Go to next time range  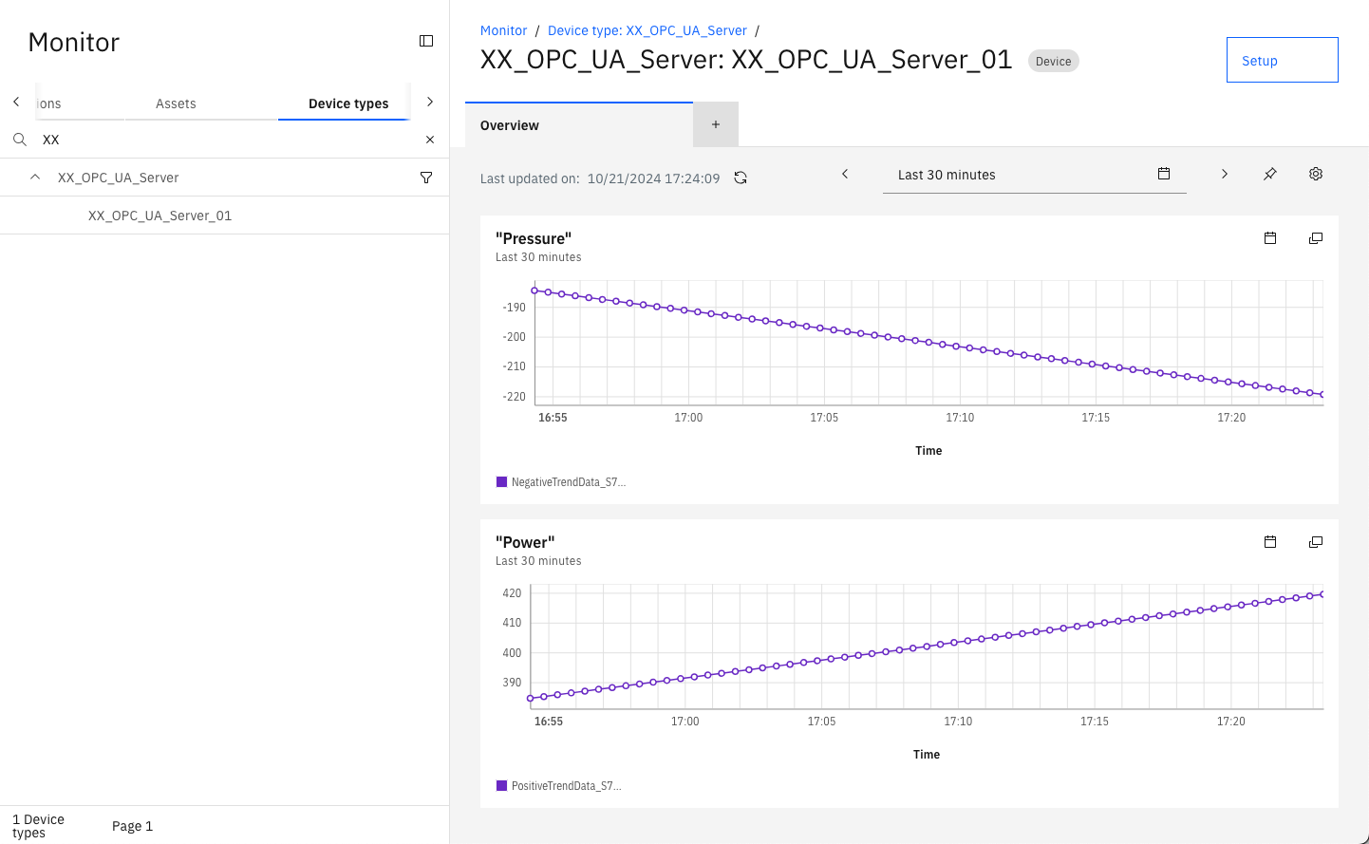1225,174
